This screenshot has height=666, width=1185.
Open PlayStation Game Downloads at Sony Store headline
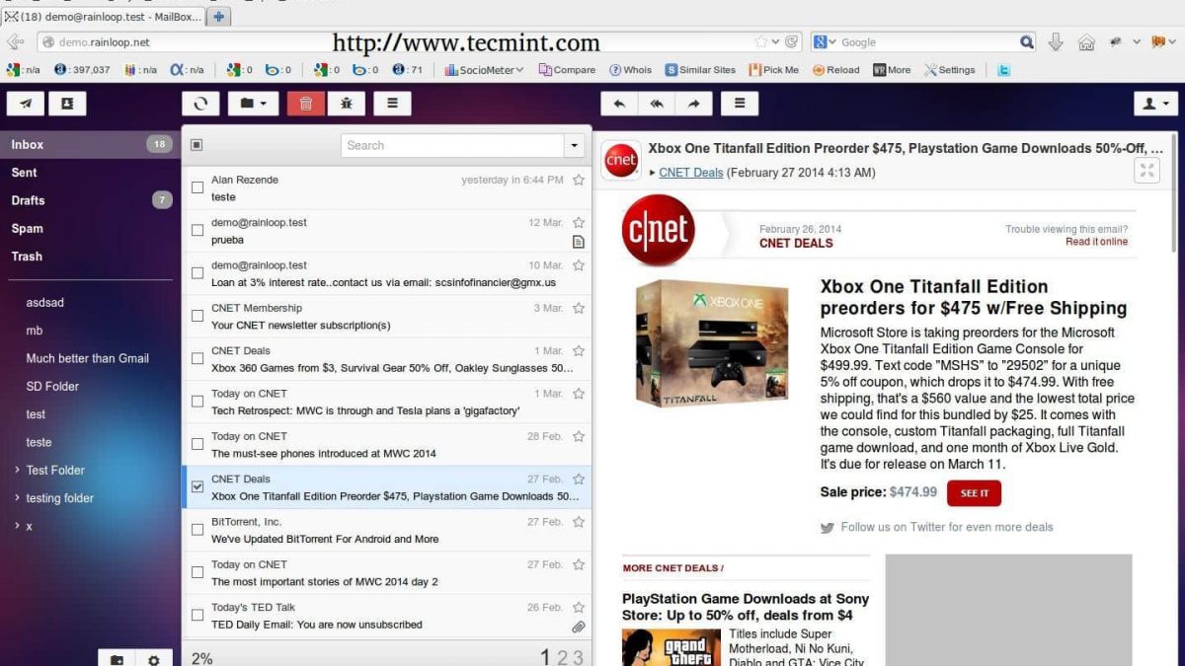point(746,607)
